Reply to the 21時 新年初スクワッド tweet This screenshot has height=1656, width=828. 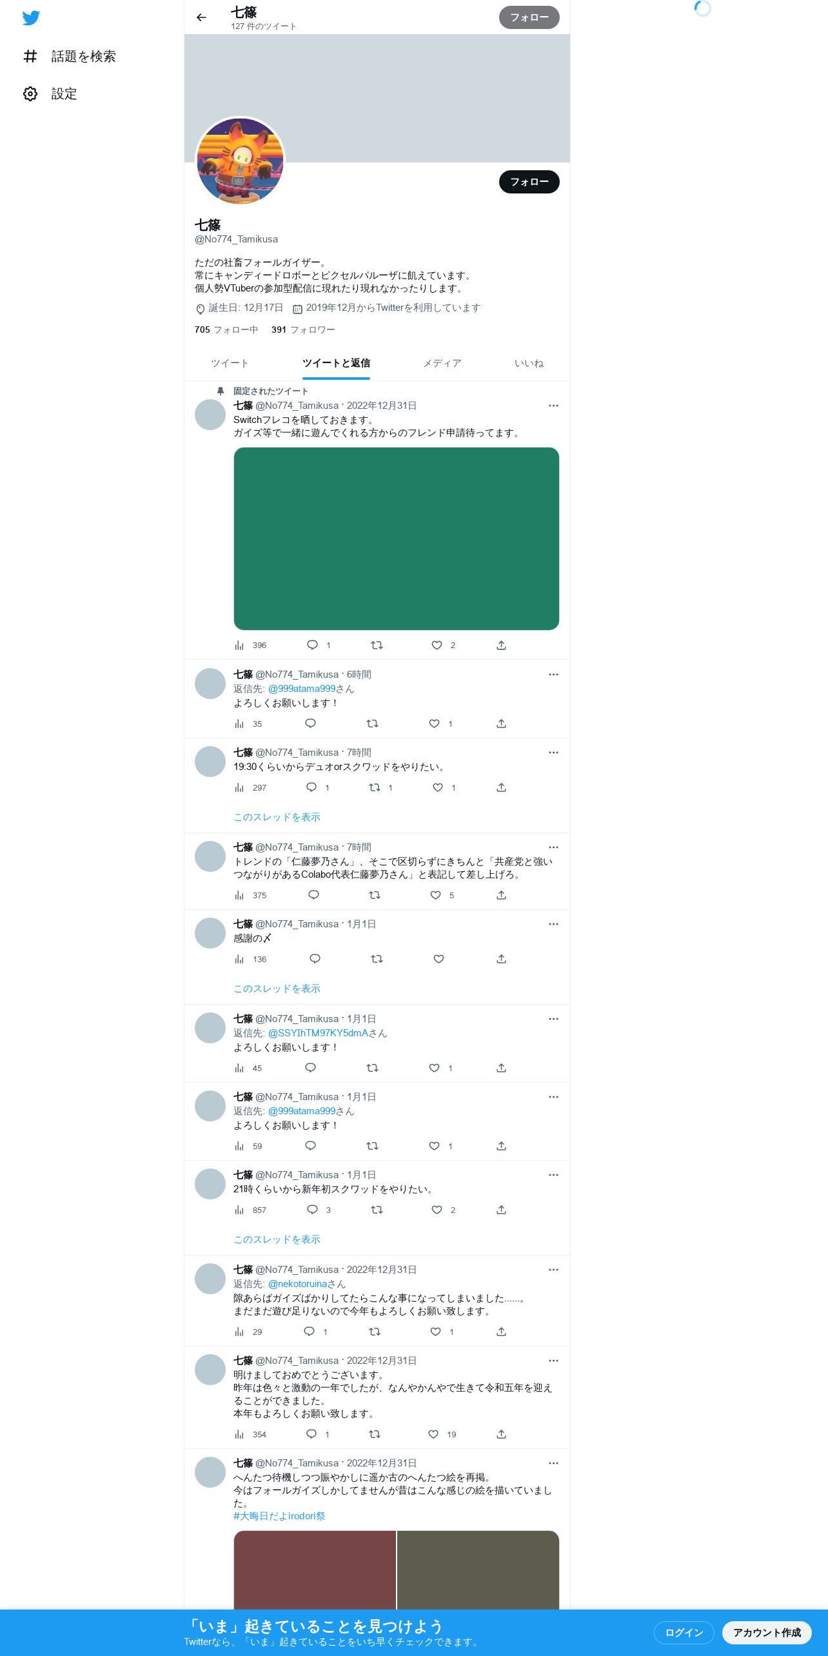(x=312, y=1209)
